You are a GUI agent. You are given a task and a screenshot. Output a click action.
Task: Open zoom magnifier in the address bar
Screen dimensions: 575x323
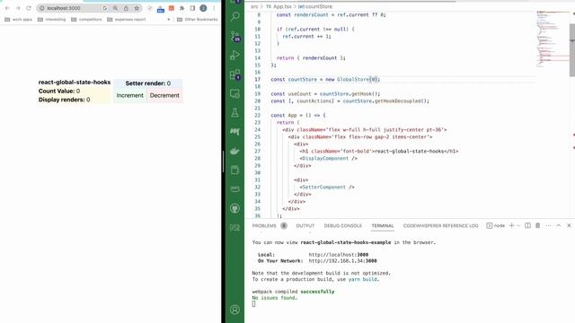pyautogui.click(x=116, y=8)
